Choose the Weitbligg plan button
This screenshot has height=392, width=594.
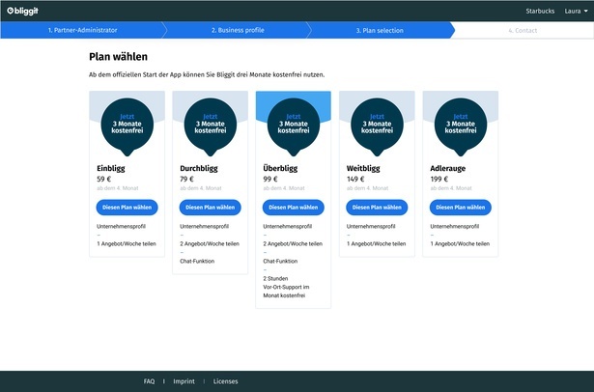pos(377,207)
